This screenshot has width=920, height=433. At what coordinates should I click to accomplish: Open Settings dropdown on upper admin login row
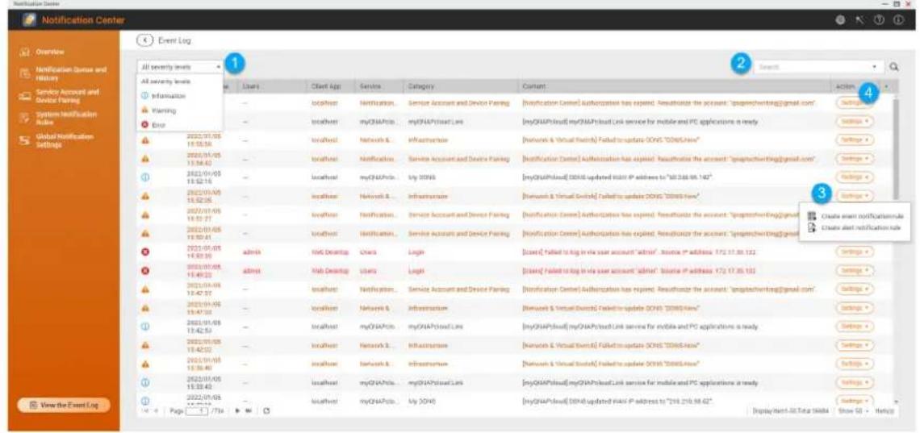coord(854,252)
